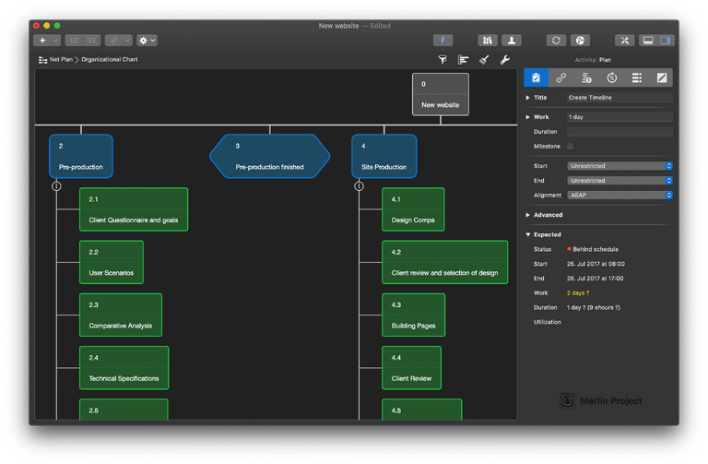The image size is (708, 464).
Task: Select the Plan inspector tab
Action: (536, 78)
